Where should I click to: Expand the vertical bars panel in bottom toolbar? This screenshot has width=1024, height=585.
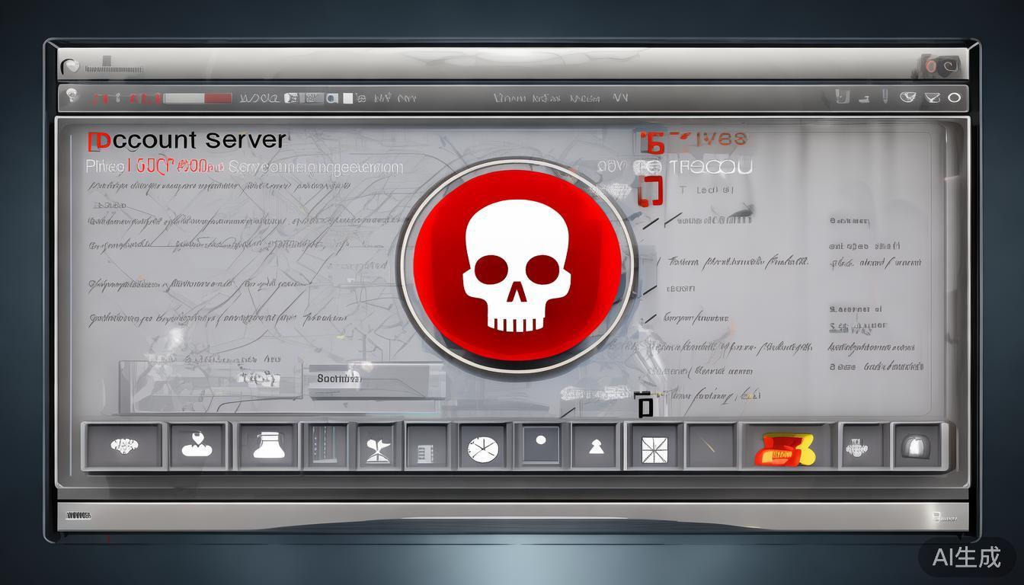pos(323,446)
